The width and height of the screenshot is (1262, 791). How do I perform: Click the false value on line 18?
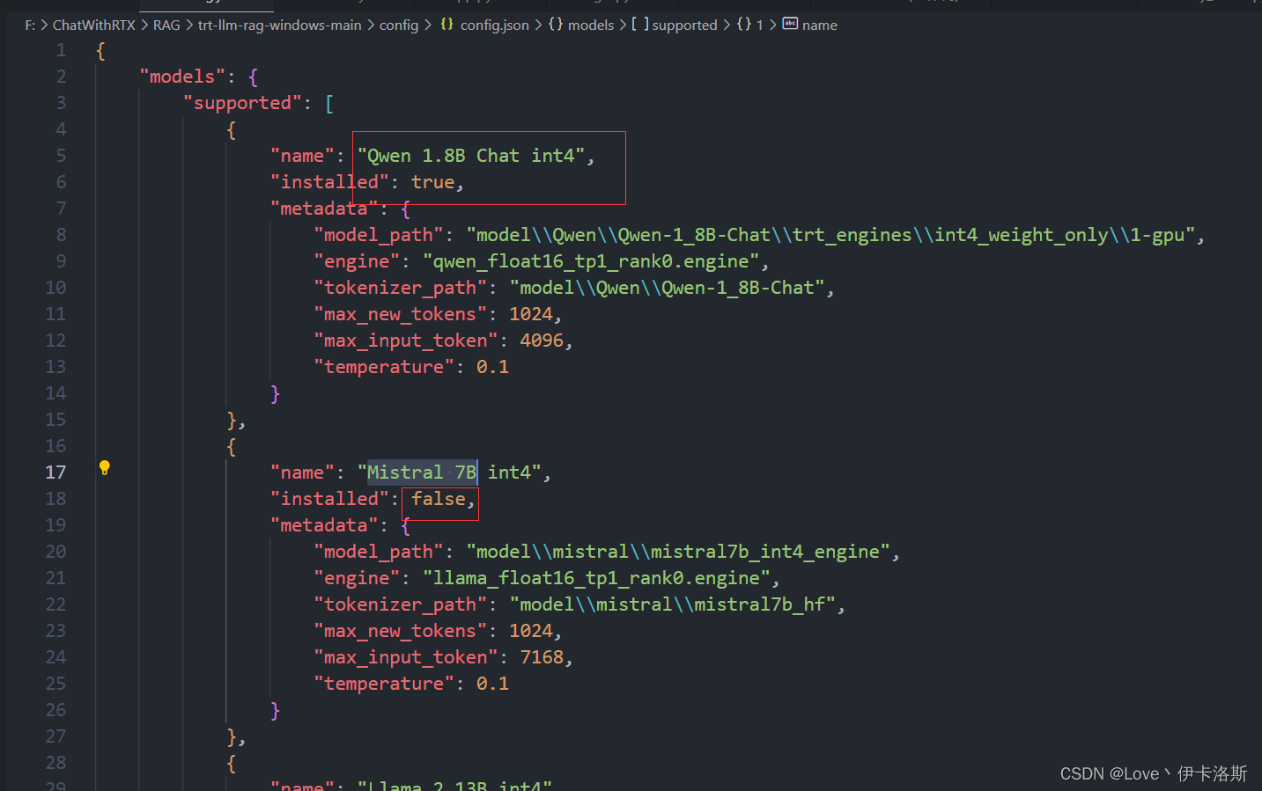[x=438, y=499]
